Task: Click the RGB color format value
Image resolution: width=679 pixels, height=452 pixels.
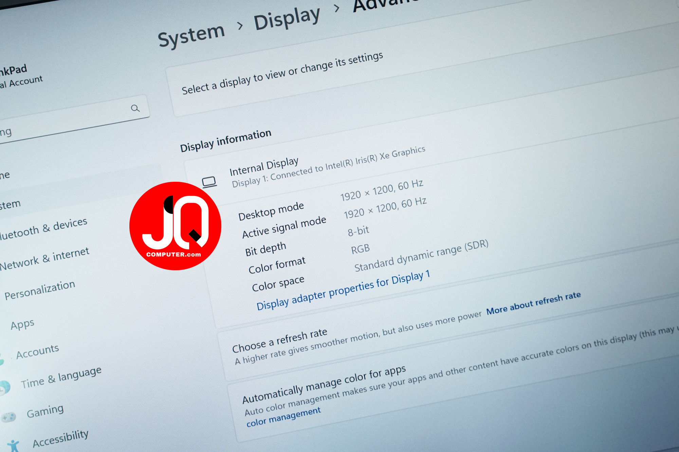Action: 360,249
